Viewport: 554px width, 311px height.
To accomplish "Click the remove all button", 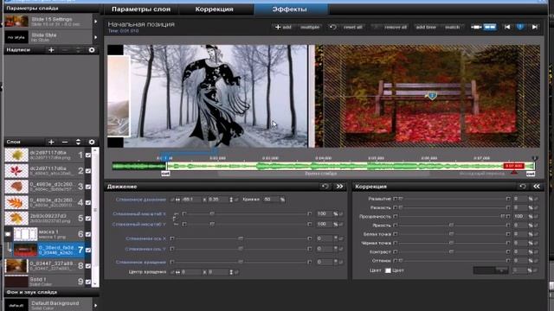I will pos(395,27).
